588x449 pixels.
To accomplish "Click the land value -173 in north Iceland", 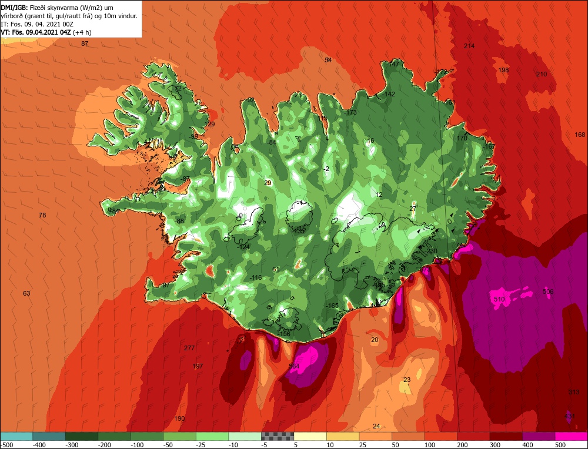I will tap(350, 112).
